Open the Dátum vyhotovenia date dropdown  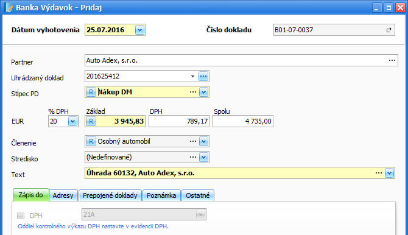click(139, 30)
